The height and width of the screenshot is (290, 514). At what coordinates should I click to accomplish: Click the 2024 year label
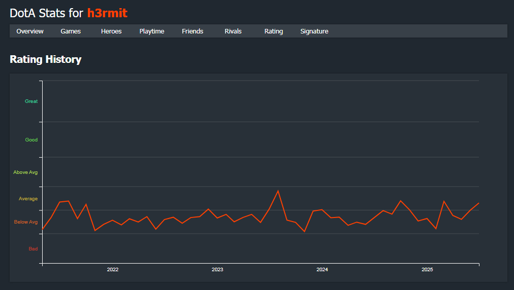322,269
